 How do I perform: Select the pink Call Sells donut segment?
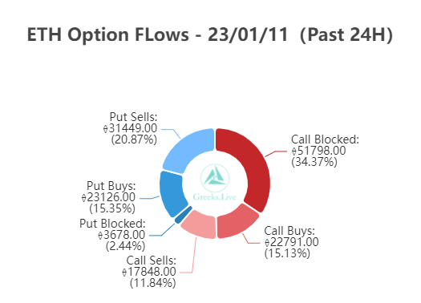coord(200,225)
